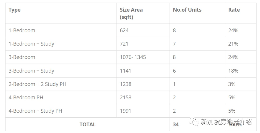Select the 18% rate cell
This screenshot has width=260, height=133.
233,71
